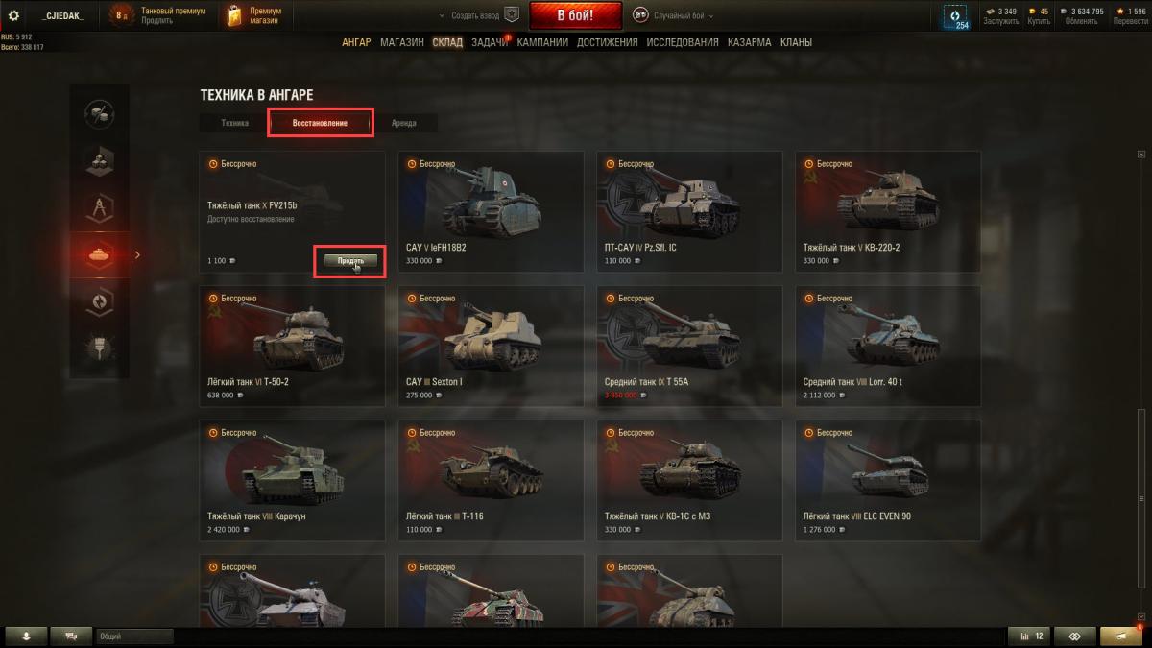The height and width of the screenshot is (648, 1152).
Task: Open the МАГАЗИН menu item
Action: (401, 42)
